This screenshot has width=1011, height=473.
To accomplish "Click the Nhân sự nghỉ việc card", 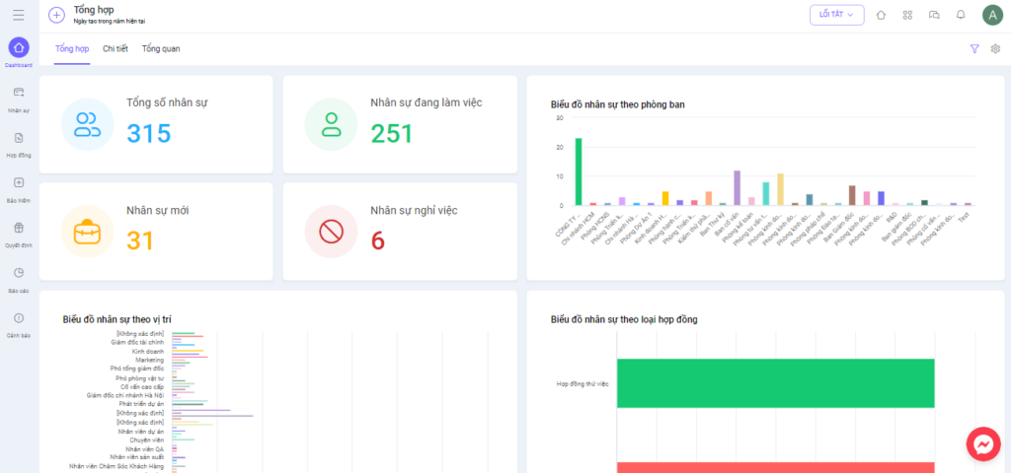I will [400, 232].
